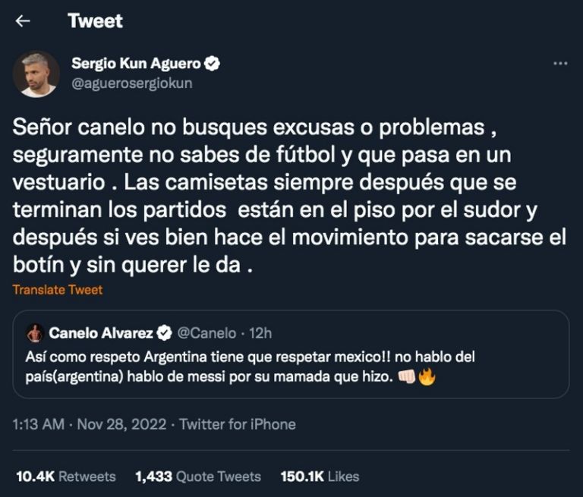Click the small avatar in the quoted tweet
The image size is (583, 497).
(34, 332)
